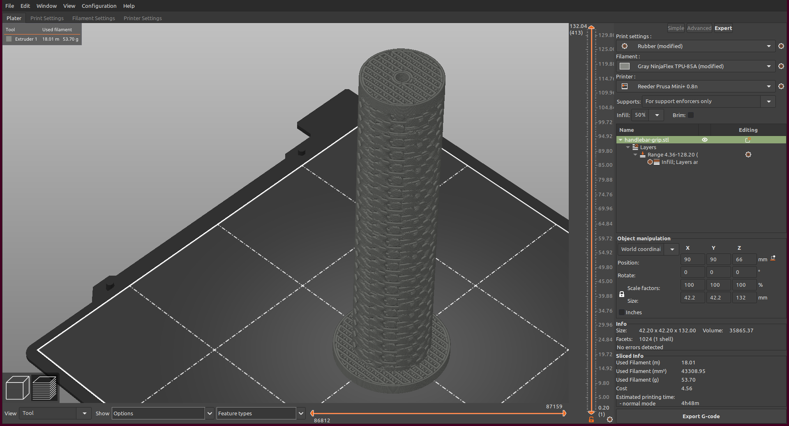Select Advanced mode
This screenshot has width=789, height=426.
[x=699, y=28]
